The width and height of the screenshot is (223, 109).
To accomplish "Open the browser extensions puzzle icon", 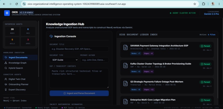I will click(204, 4).
